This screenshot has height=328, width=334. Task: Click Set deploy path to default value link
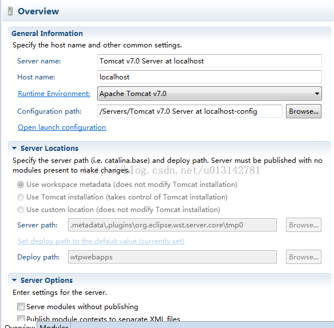101,241
